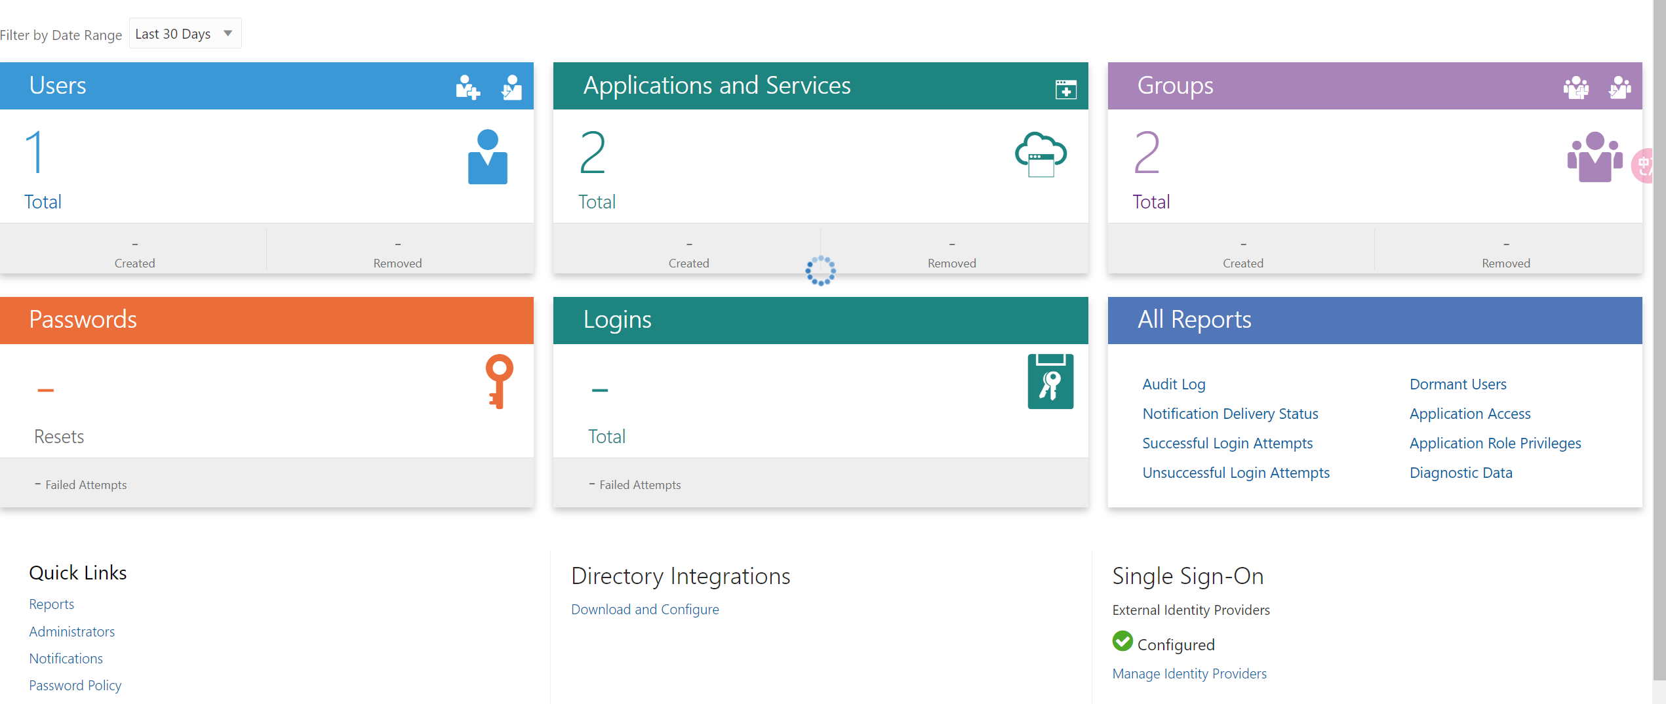Click the Import Users icon in Users header
The width and height of the screenshot is (1666, 704).
pyautogui.click(x=511, y=87)
